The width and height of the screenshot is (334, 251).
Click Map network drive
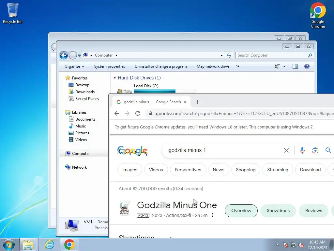click(x=213, y=66)
